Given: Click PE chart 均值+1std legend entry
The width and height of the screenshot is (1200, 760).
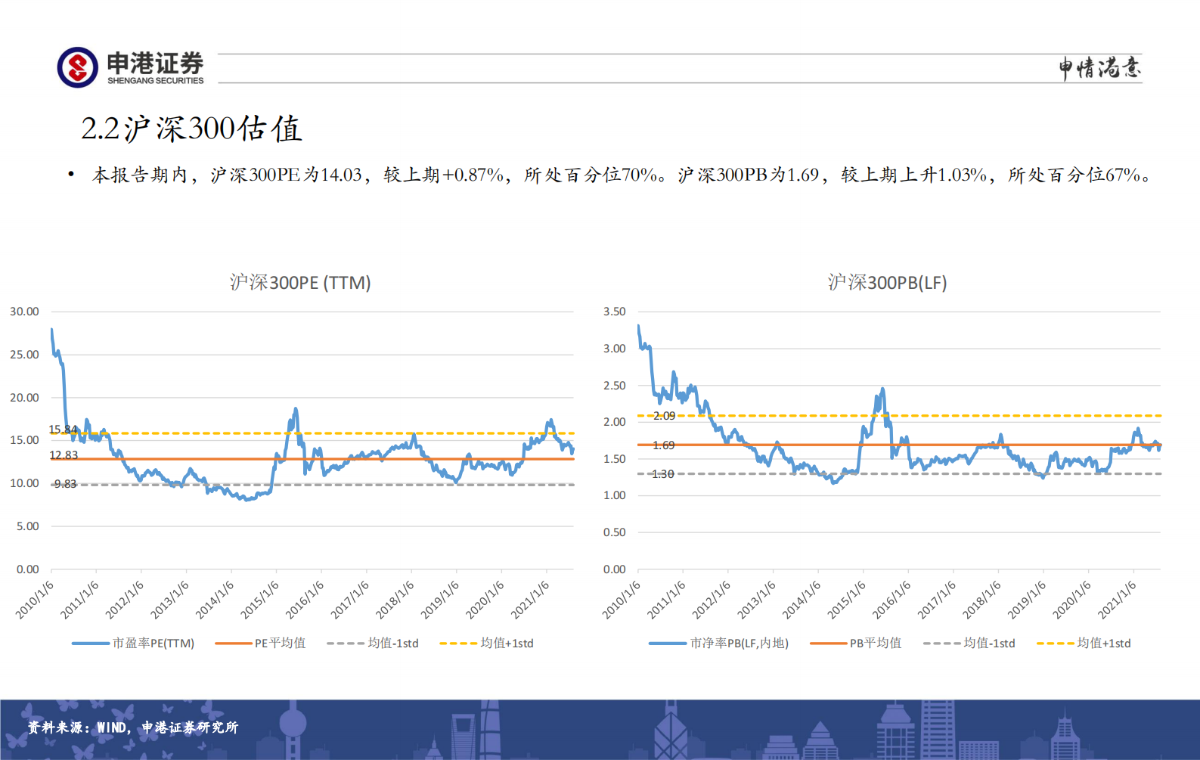Looking at the screenshot, I should [487, 644].
